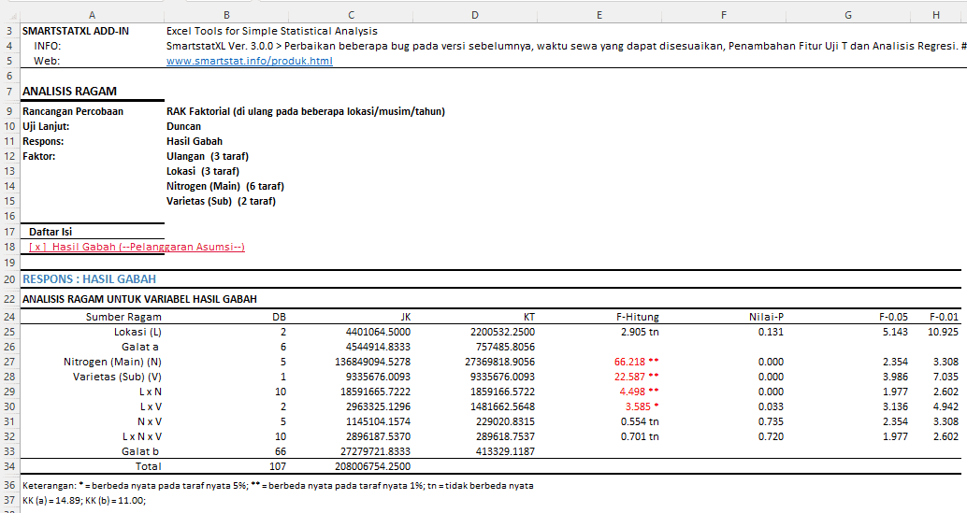Image resolution: width=967 pixels, height=513 pixels.
Task: Click the Total JK value 208006754.2500
Action: 372,466
